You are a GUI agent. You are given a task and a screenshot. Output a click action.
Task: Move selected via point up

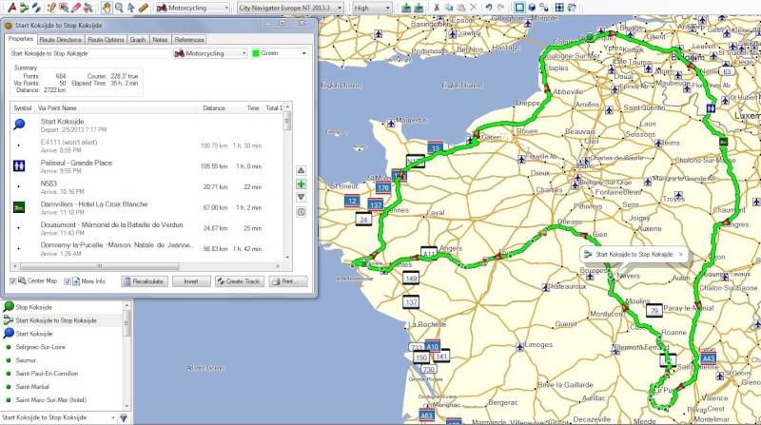click(301, 170)
